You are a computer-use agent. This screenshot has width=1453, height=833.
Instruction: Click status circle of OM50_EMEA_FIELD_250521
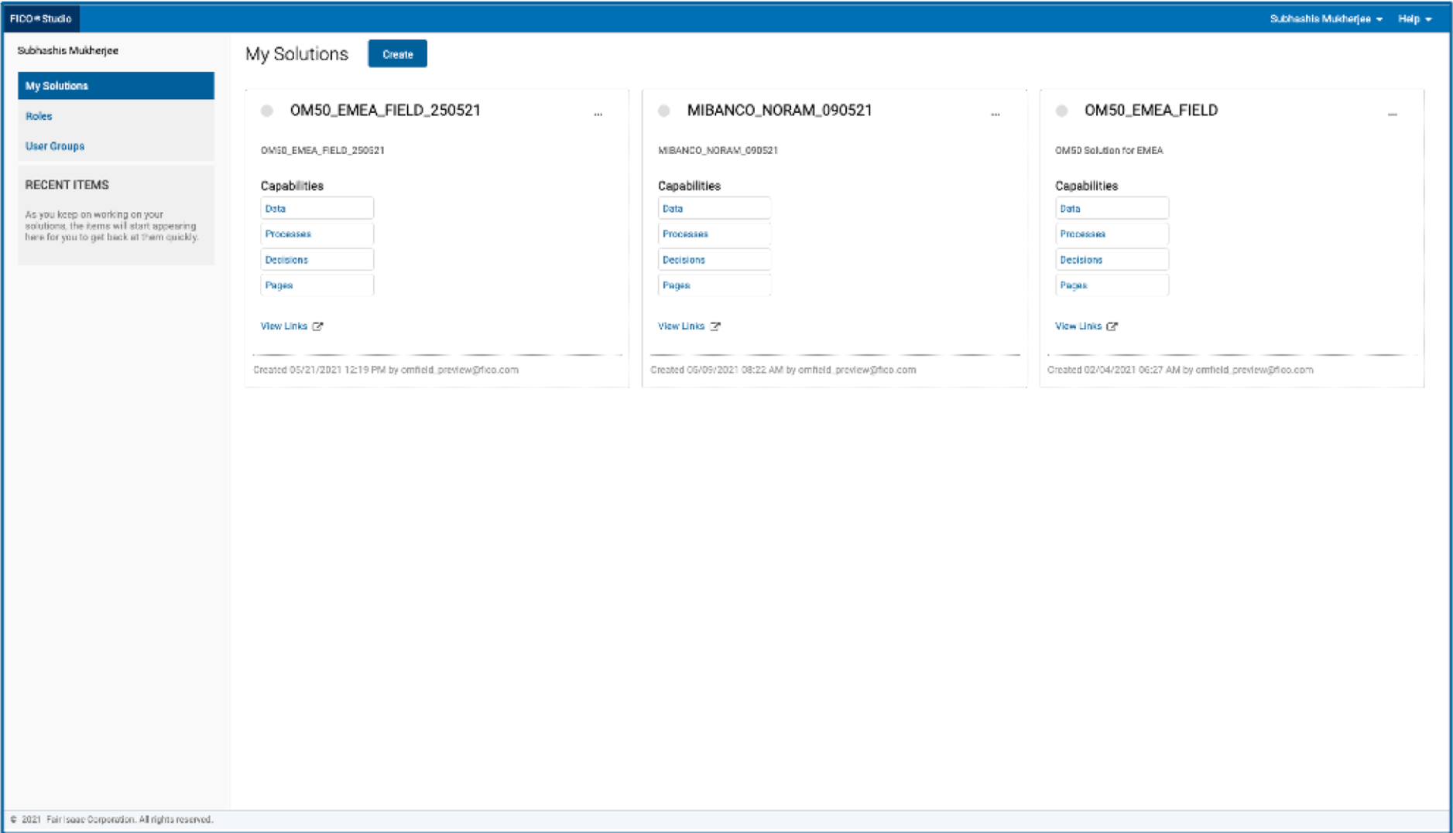(x=267, y=111)
